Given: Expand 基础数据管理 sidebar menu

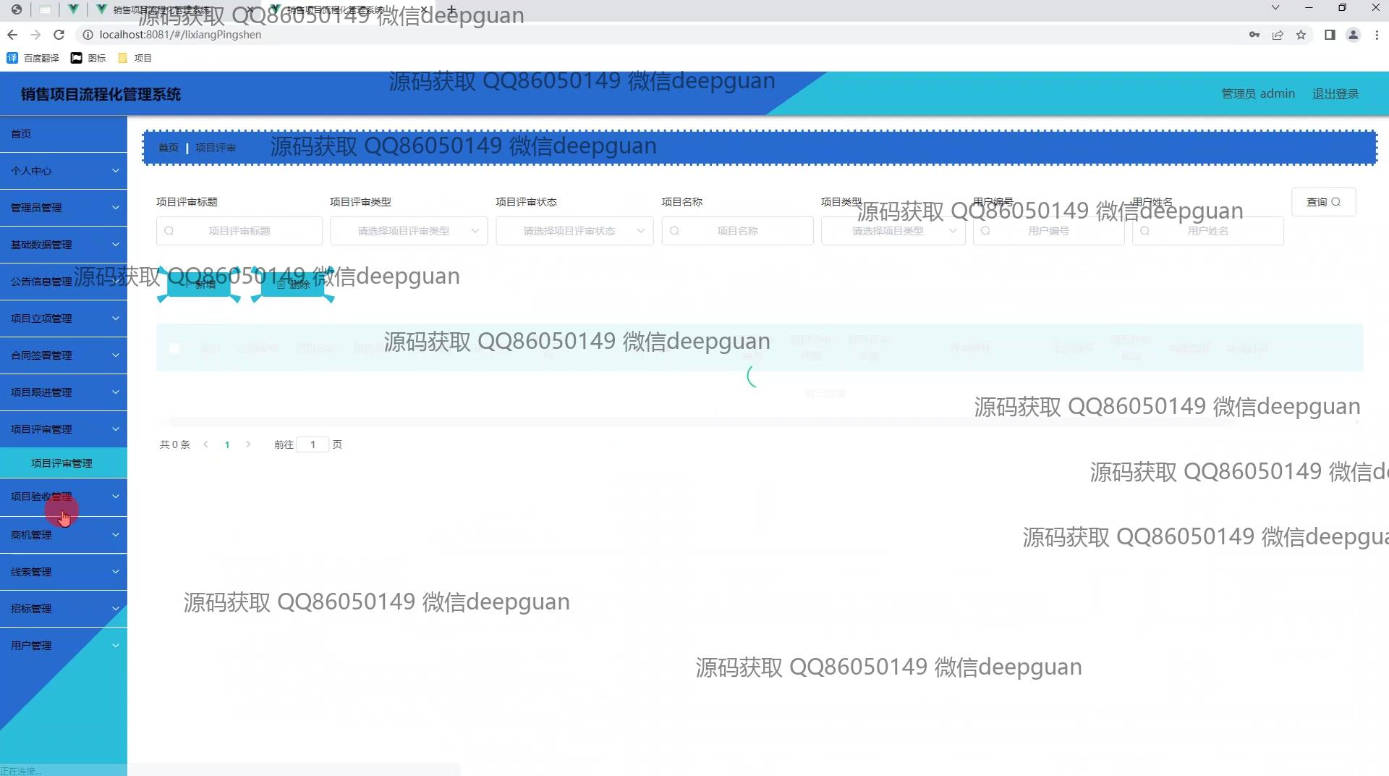Looking at the screenshot, I should 64,245.
